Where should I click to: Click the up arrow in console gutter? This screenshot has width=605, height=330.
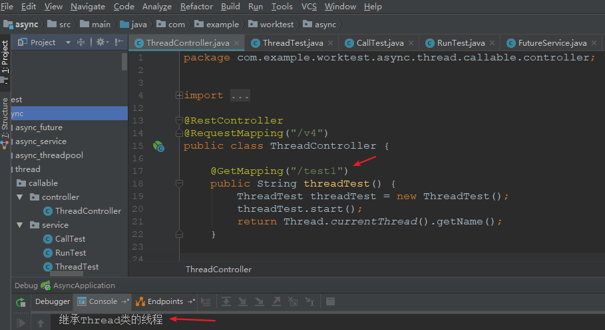[x=41, y=323]
